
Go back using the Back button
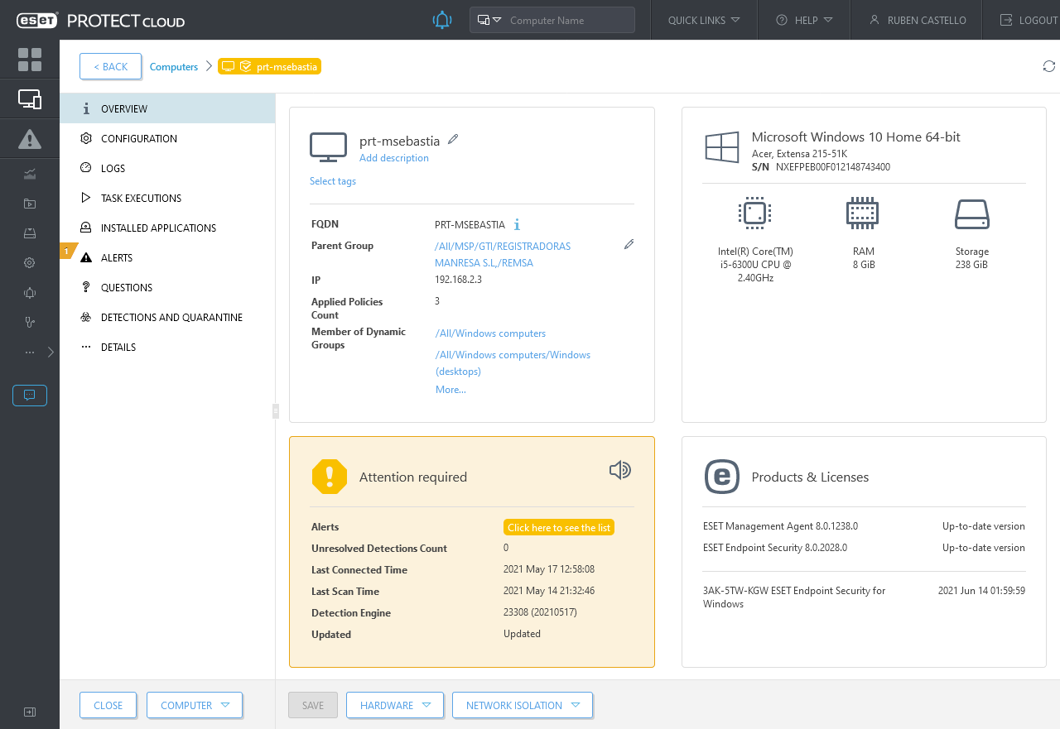click(x=111, y=66)
